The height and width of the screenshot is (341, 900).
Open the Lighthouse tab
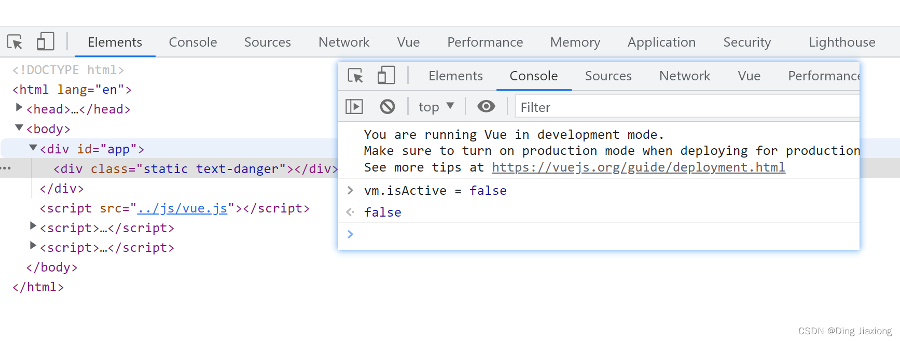click(842, 42)
